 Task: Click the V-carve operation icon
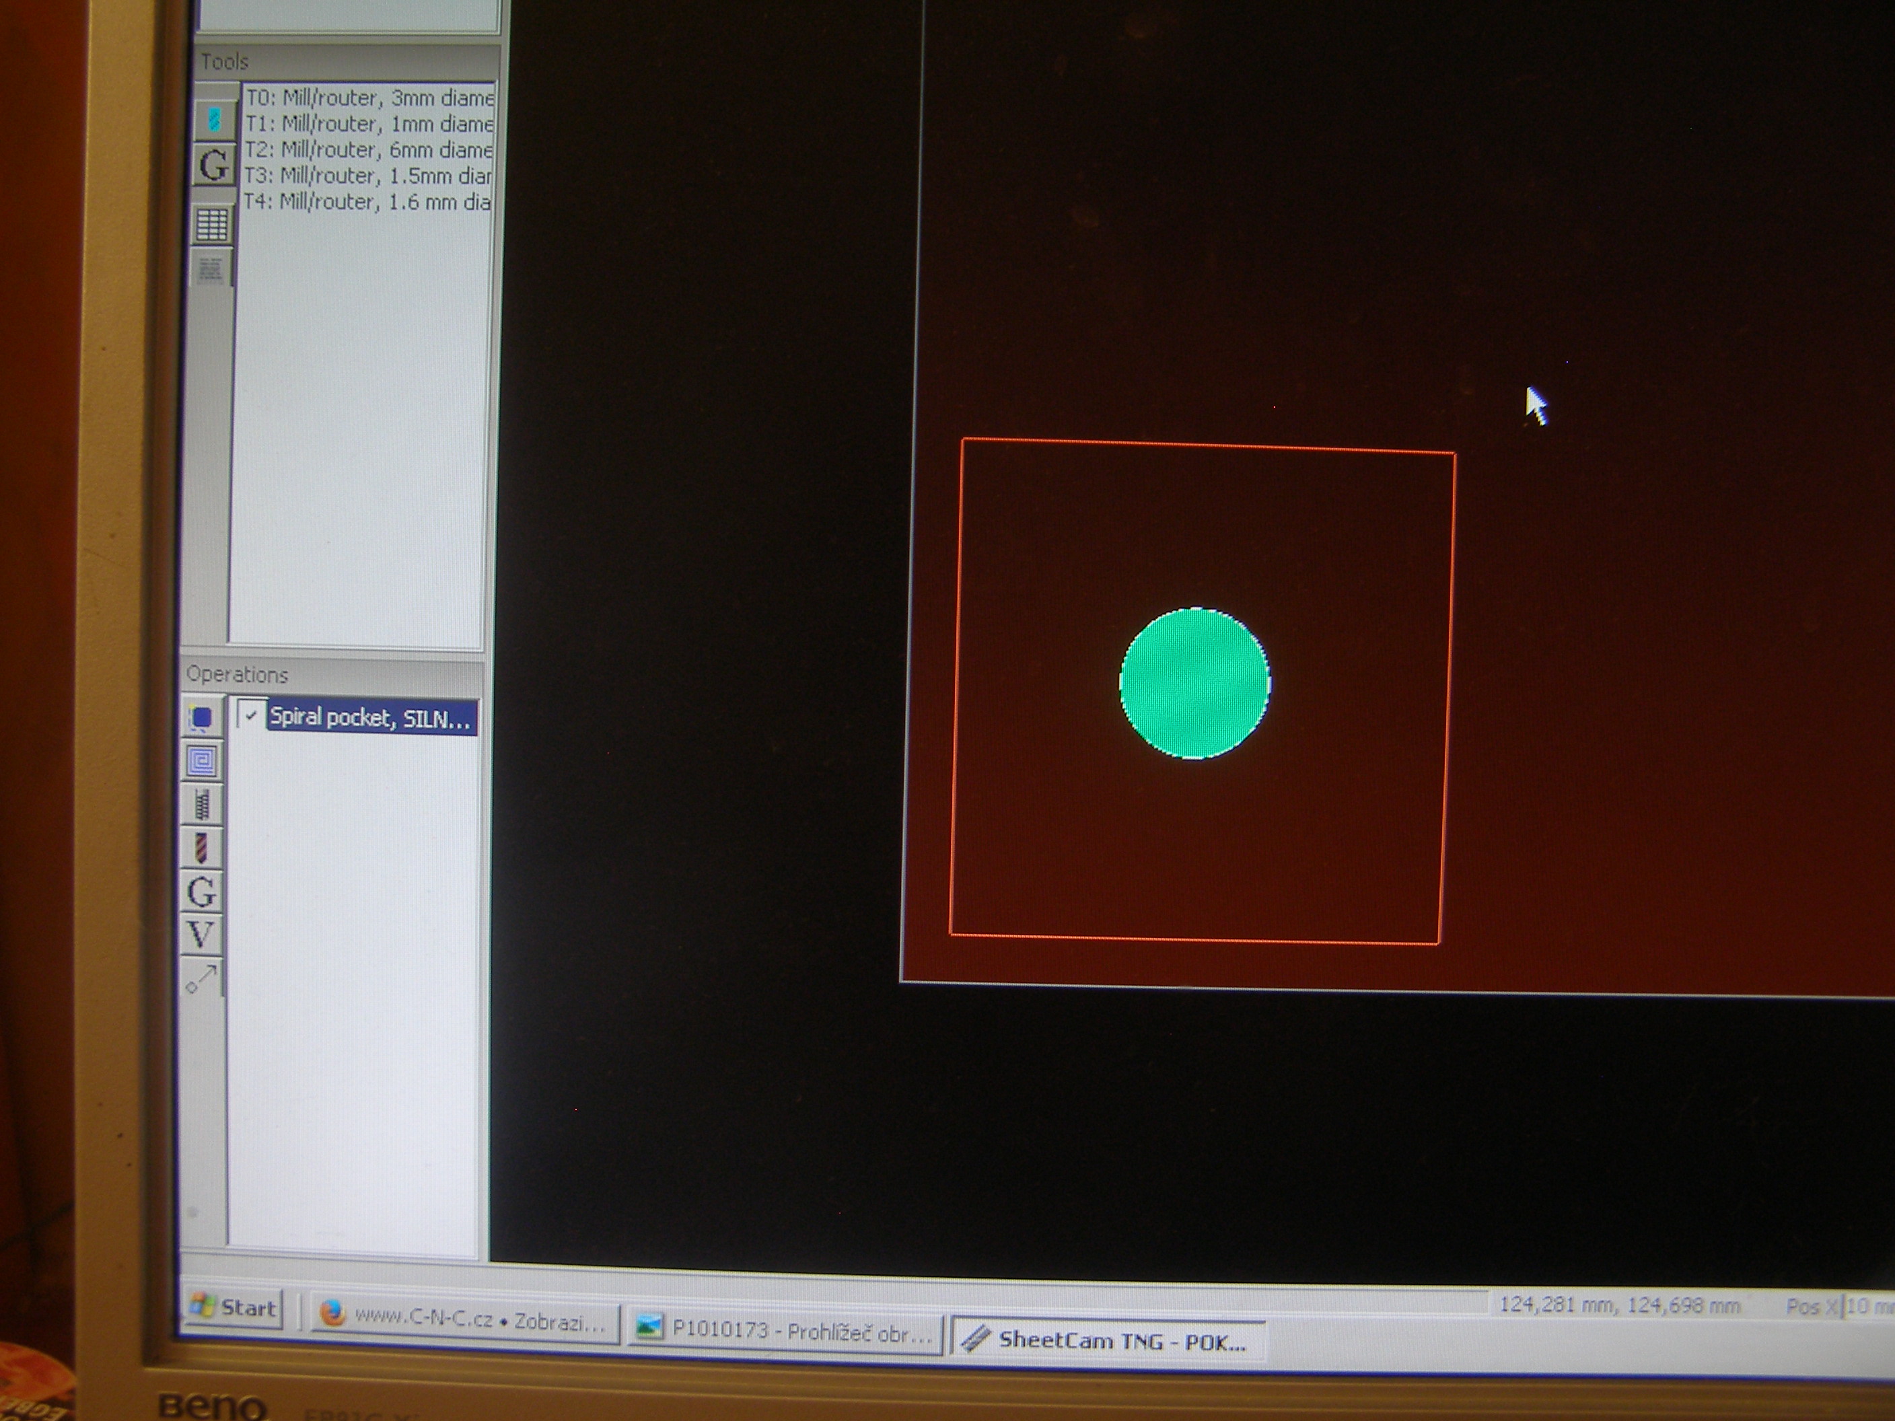tap(201, 935)
